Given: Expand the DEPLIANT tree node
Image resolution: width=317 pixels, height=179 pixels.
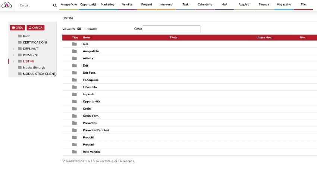Looking at the screenshot, I should tap(14, 49).
